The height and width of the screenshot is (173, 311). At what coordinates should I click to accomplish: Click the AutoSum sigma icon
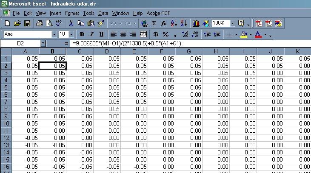[154, 23]
